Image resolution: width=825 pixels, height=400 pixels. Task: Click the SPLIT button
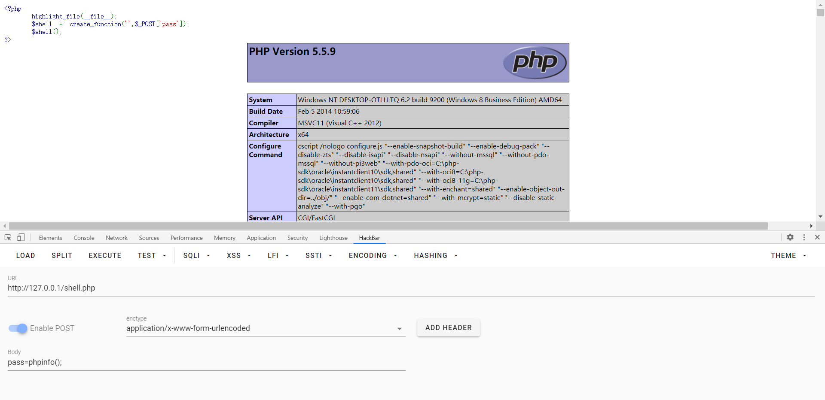[x=62, y=255]
